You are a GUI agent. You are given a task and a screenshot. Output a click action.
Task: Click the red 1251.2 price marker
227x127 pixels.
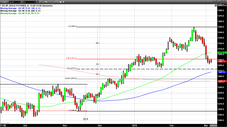tap(222, 81)
